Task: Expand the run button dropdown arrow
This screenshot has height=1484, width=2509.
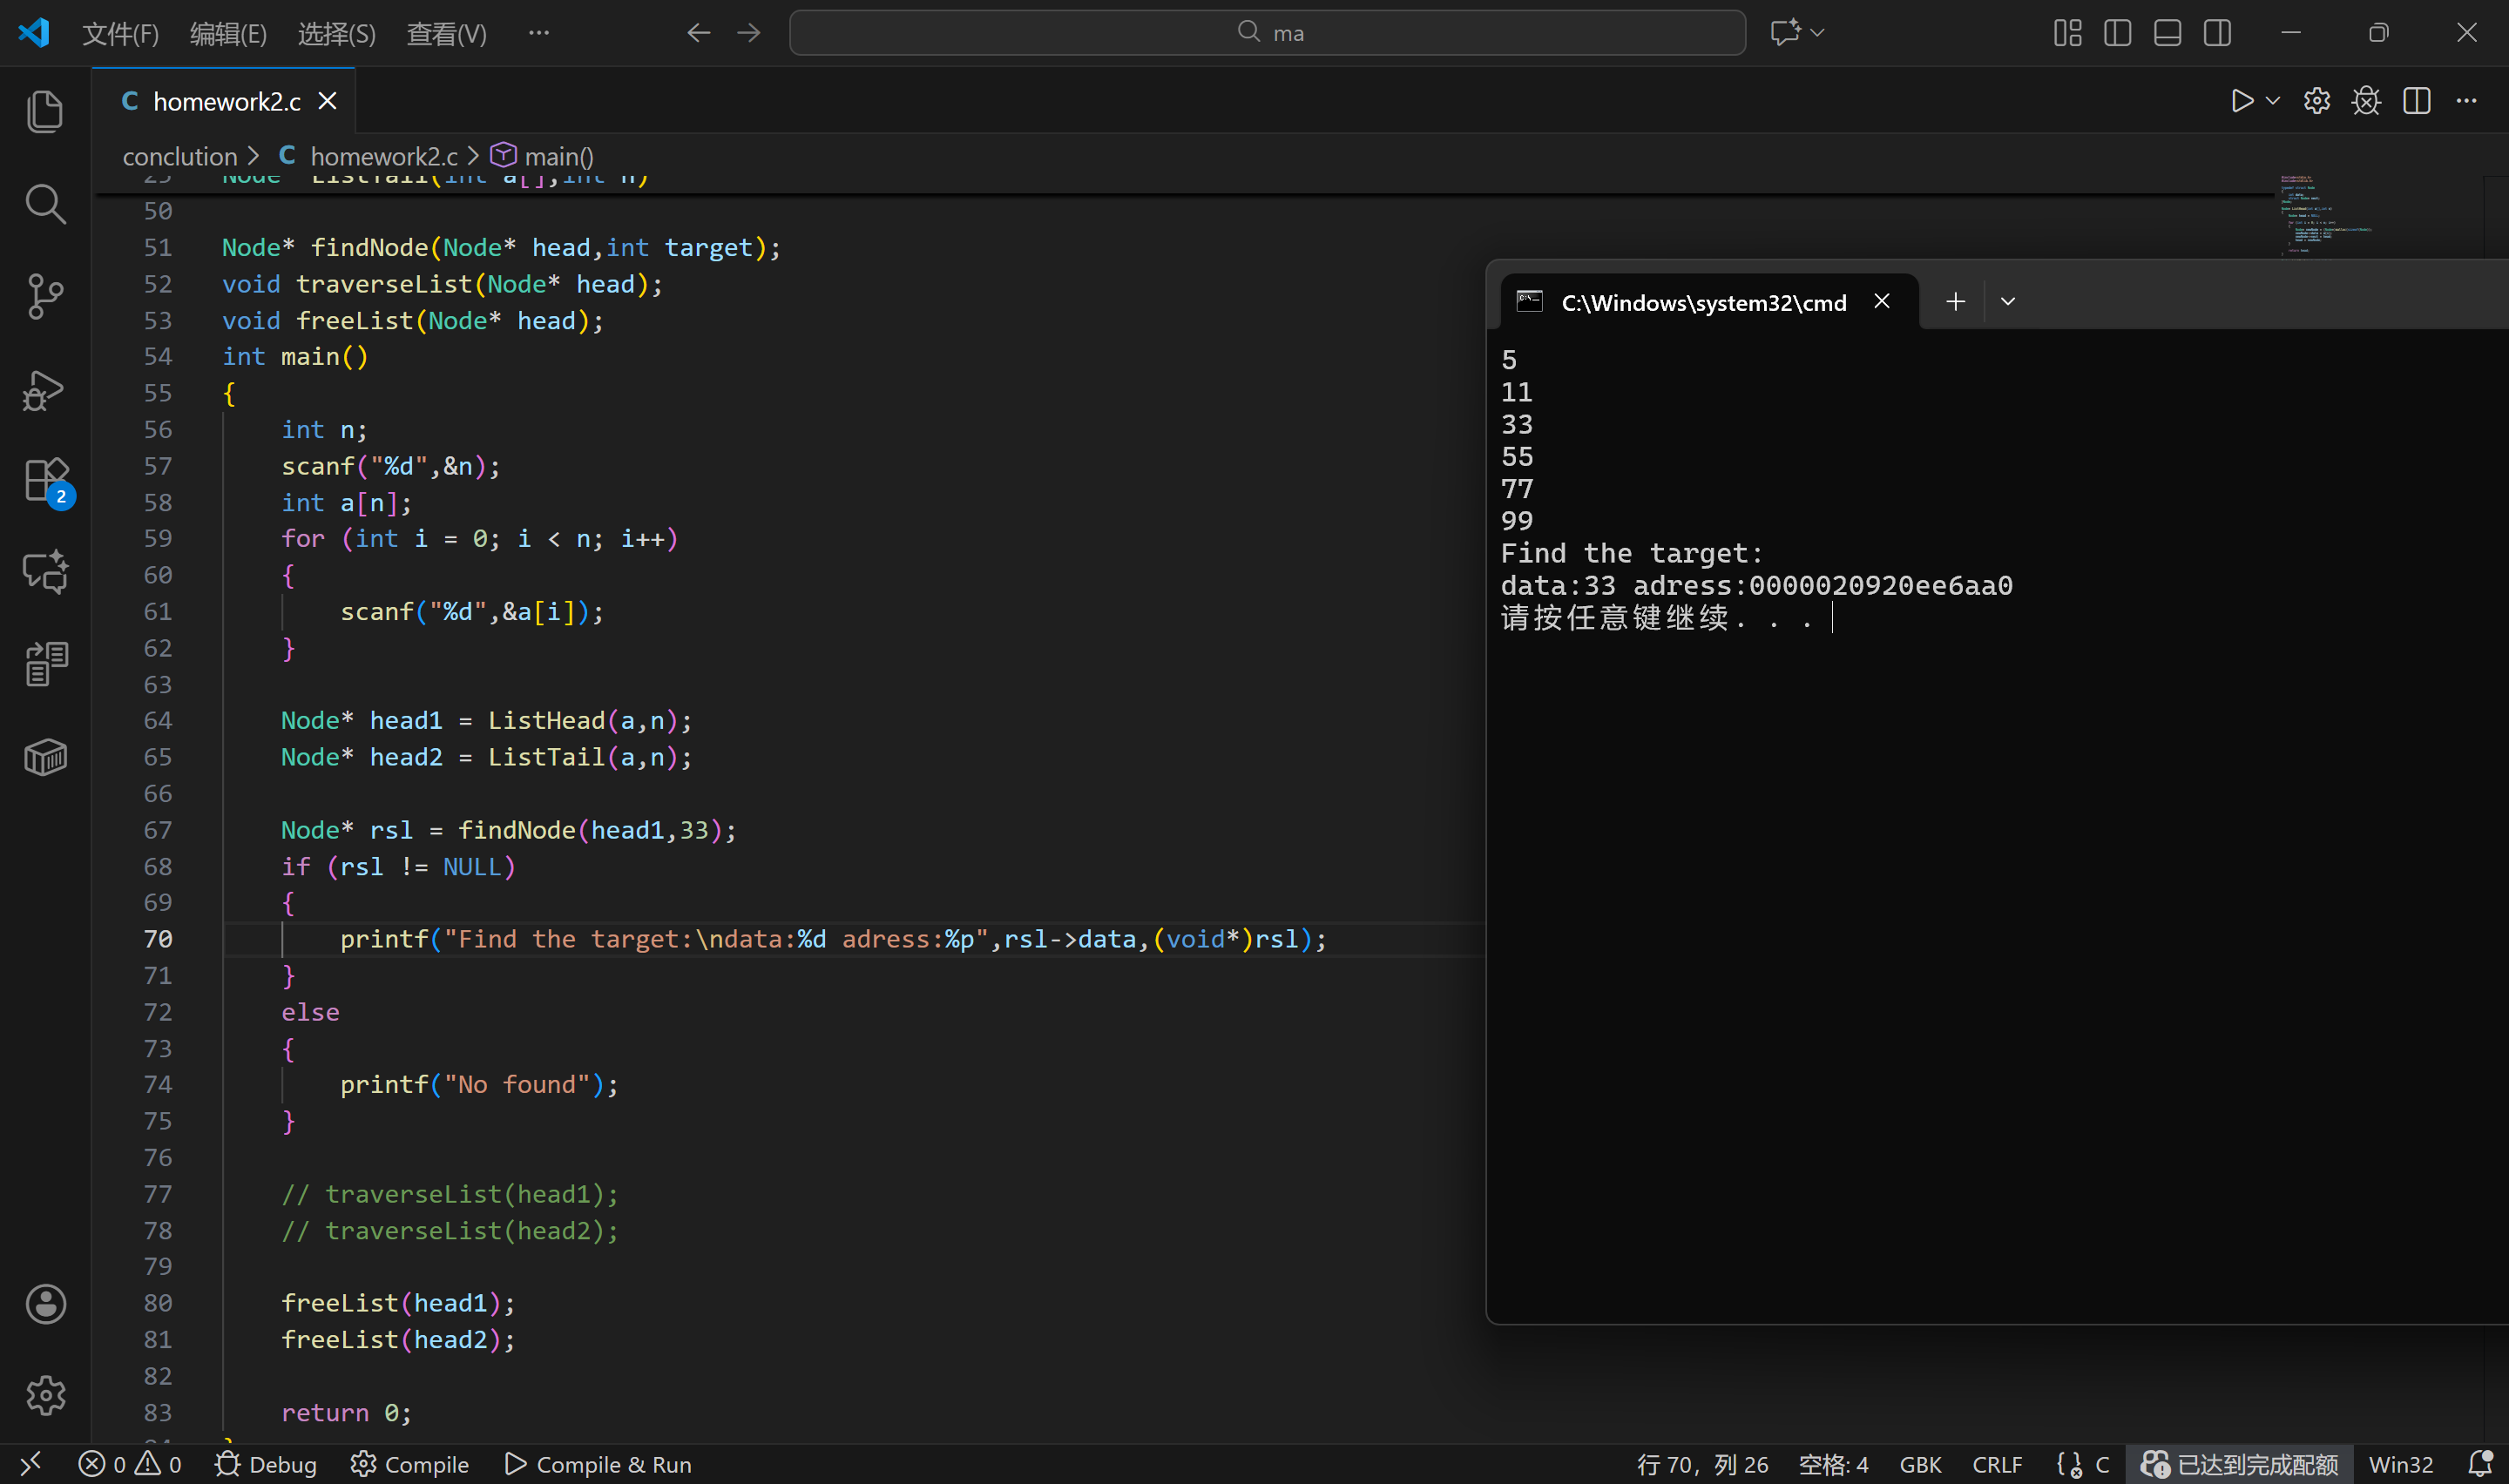Action: [x=2273, y=101]
